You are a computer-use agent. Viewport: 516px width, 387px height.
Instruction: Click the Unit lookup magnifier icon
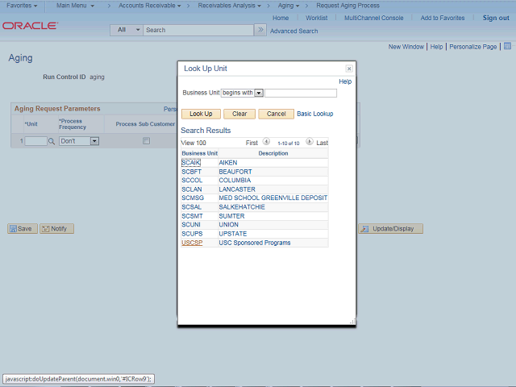coord(52,141)
